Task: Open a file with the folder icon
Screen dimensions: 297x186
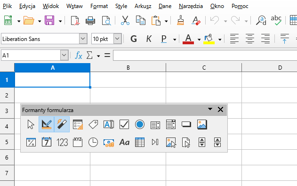Action: pos(29,20)
